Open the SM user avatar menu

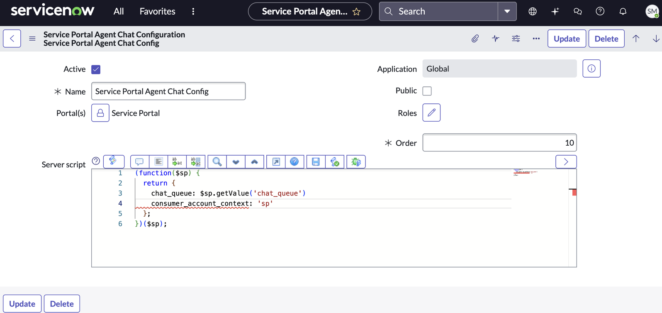pos(652,11)
